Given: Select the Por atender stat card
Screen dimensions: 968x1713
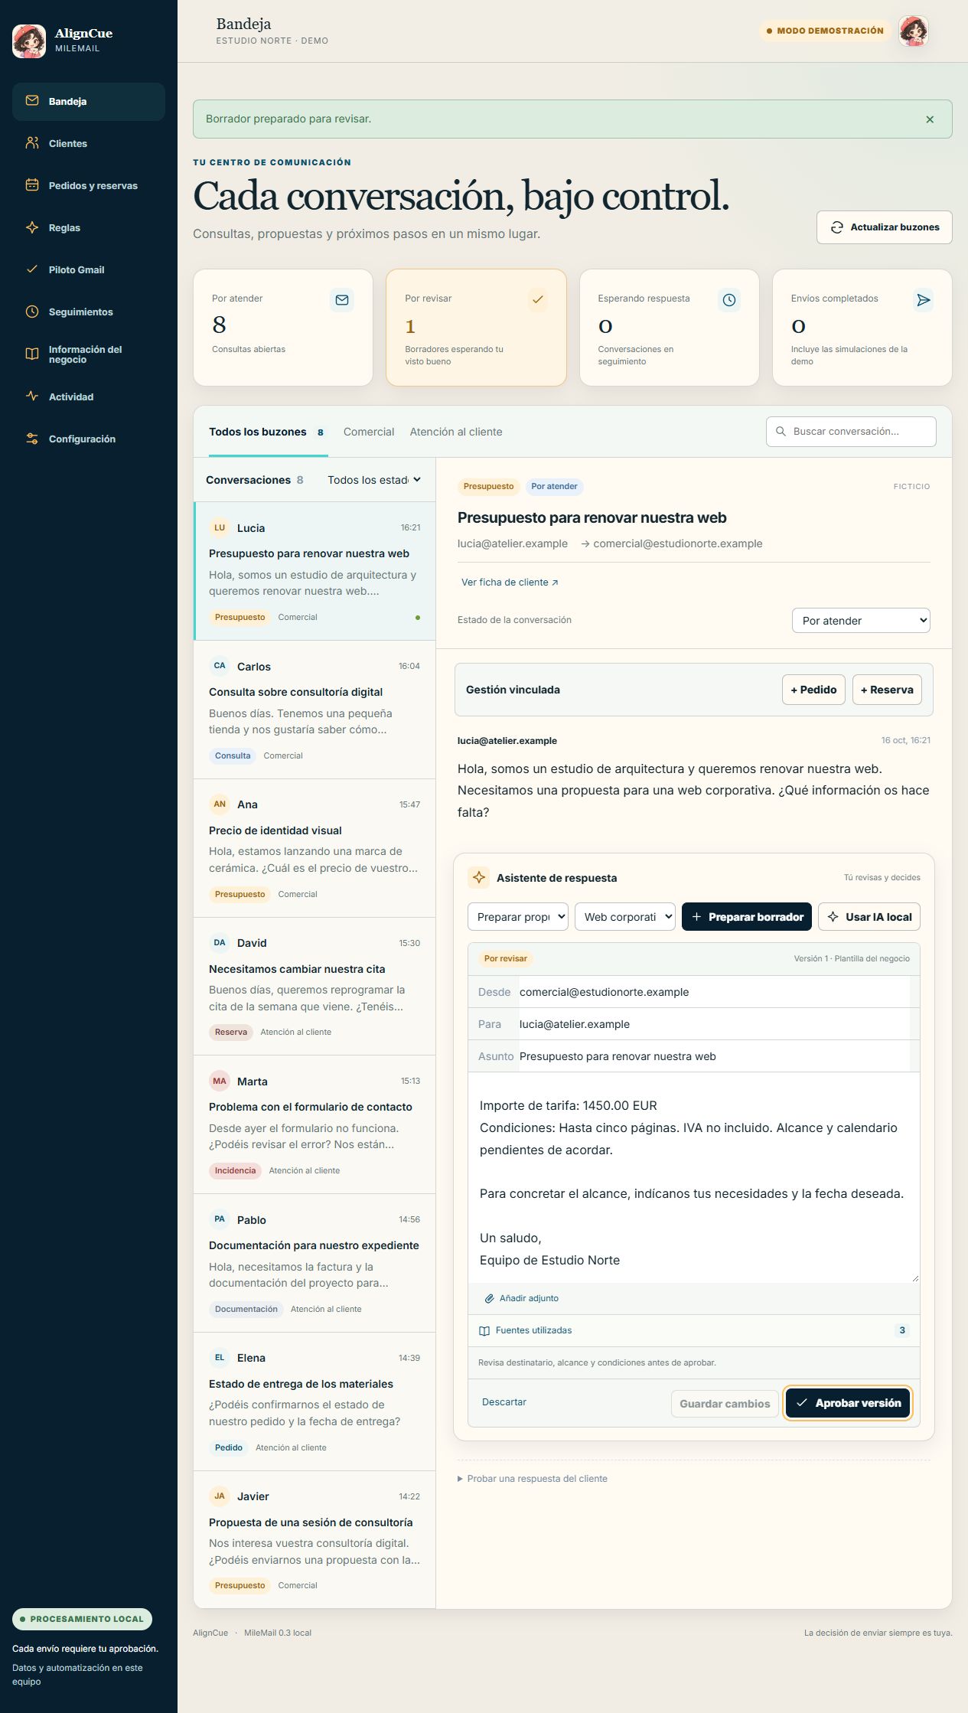Looking at the screenshot, I should click(283, 328).
